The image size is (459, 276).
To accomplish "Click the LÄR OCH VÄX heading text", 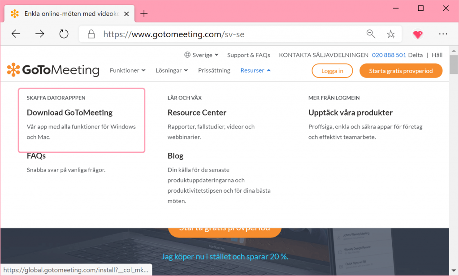I will (x=184, y=98).
